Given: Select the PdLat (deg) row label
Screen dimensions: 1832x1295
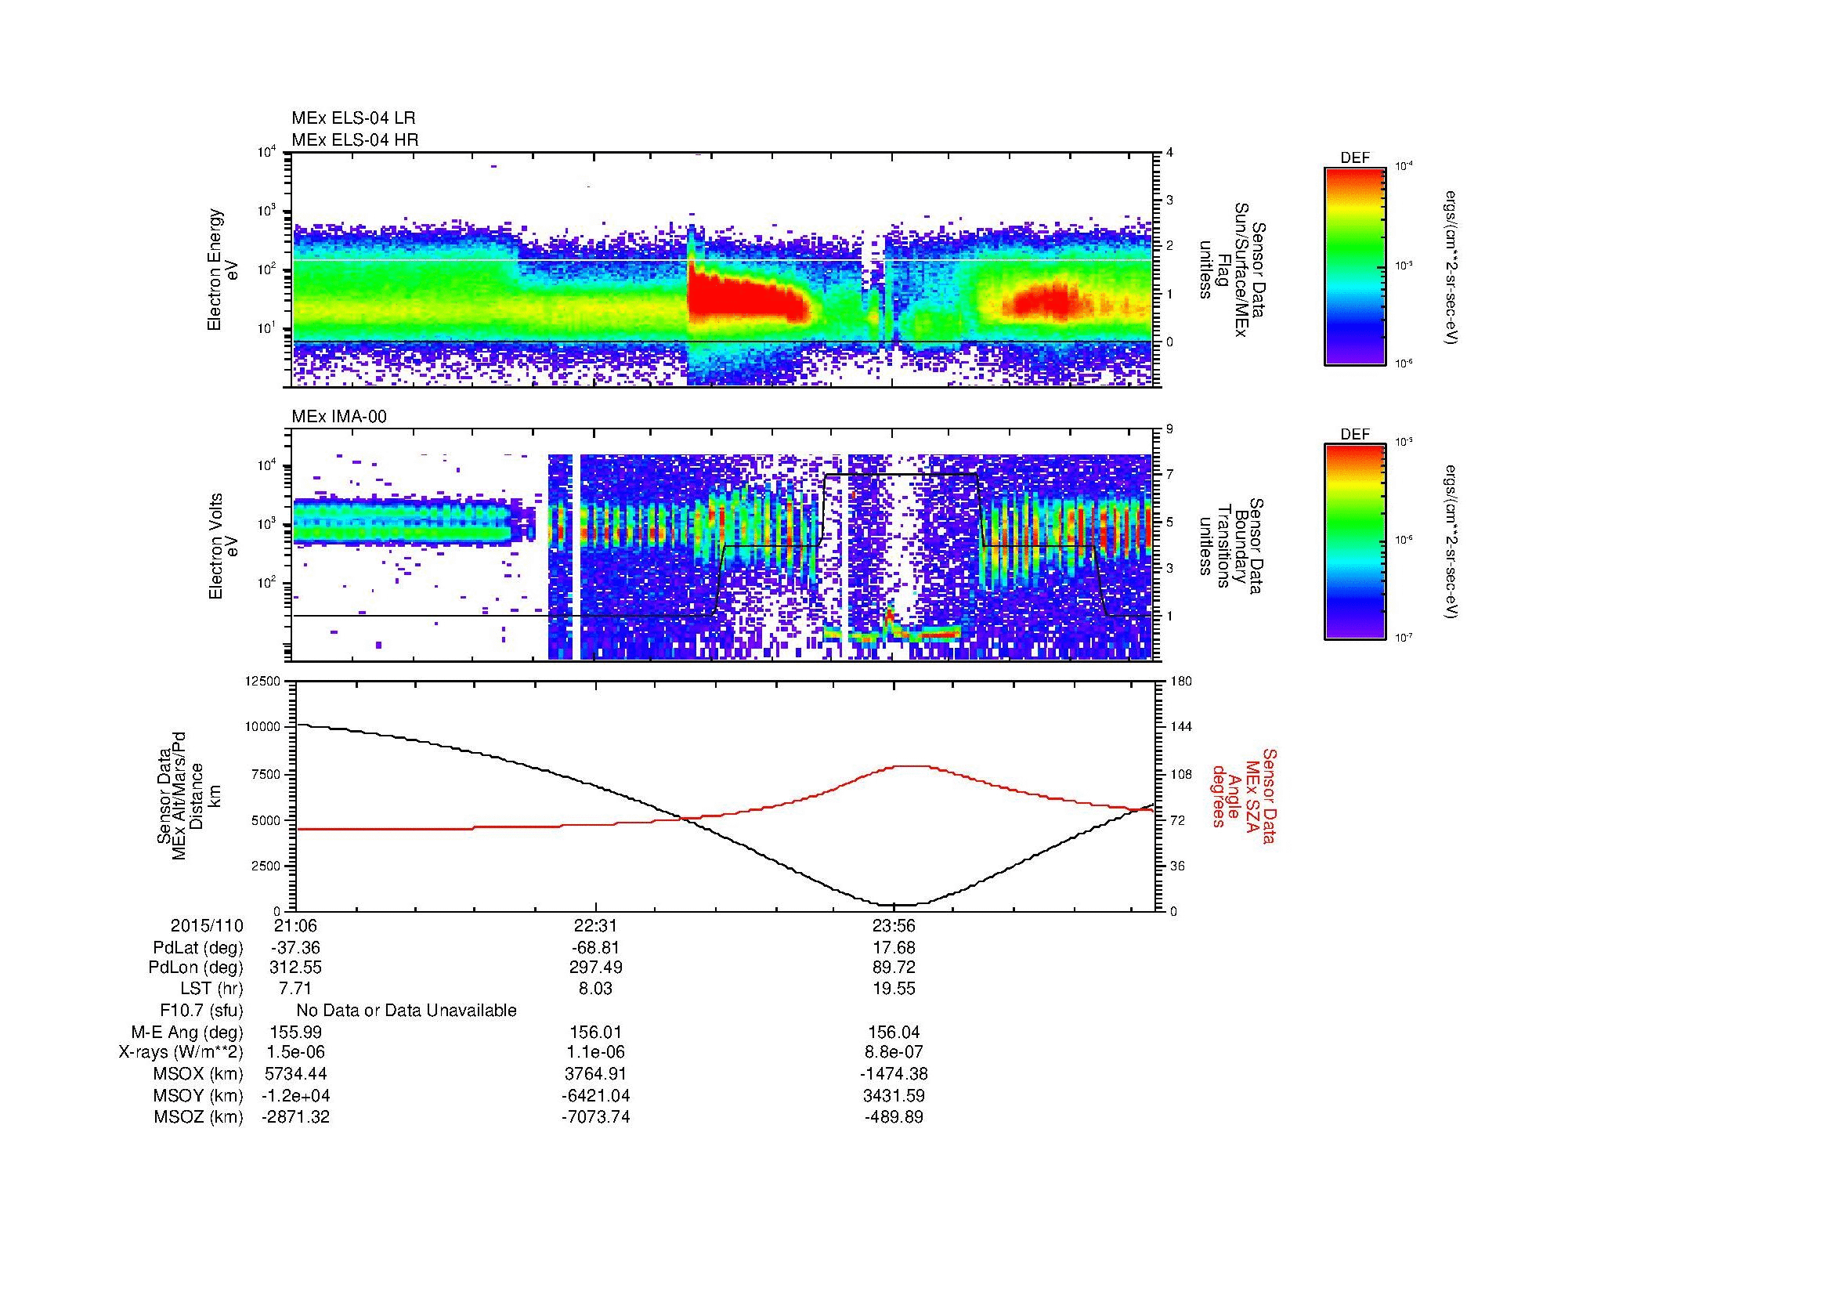Looking at the screenshot, I should (x=198, y=948).
